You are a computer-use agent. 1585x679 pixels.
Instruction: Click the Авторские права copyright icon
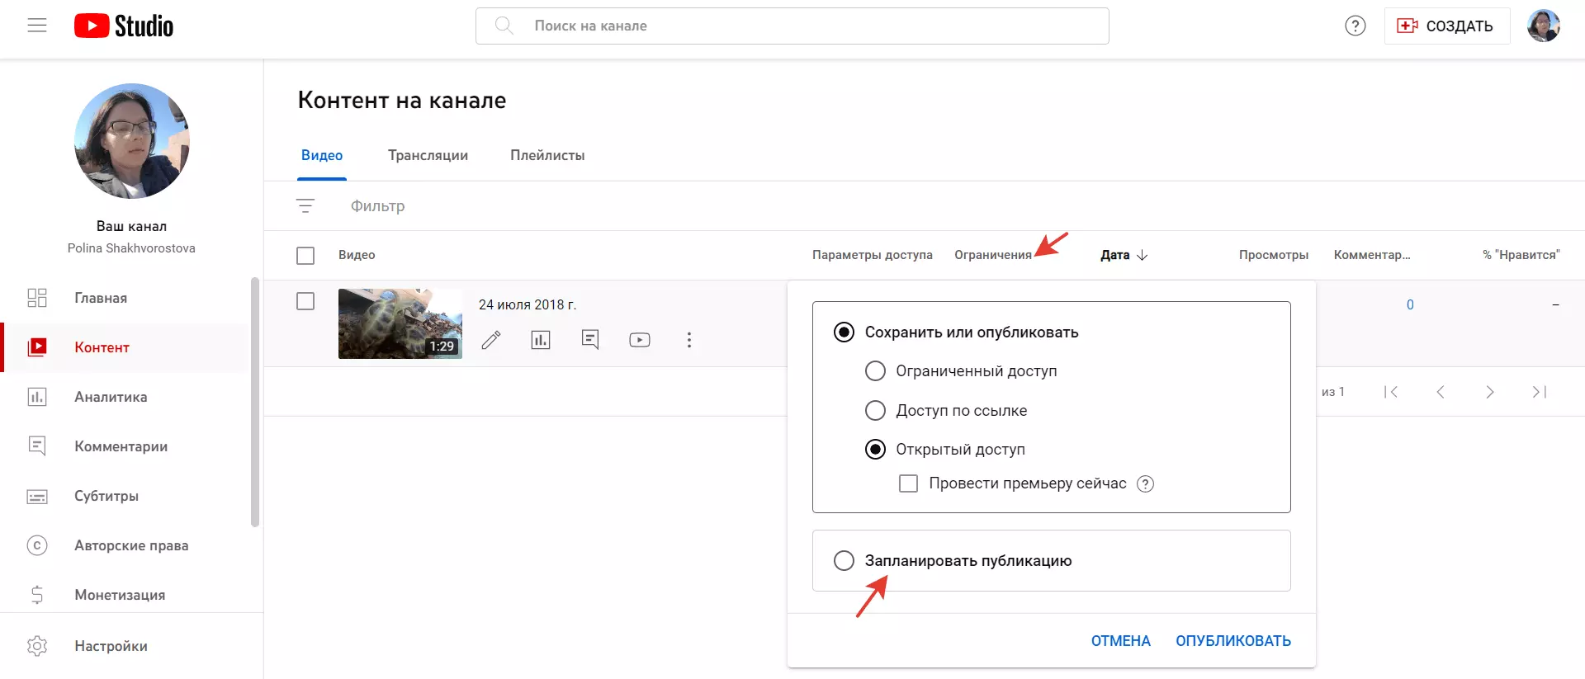(x=37, y=545)
